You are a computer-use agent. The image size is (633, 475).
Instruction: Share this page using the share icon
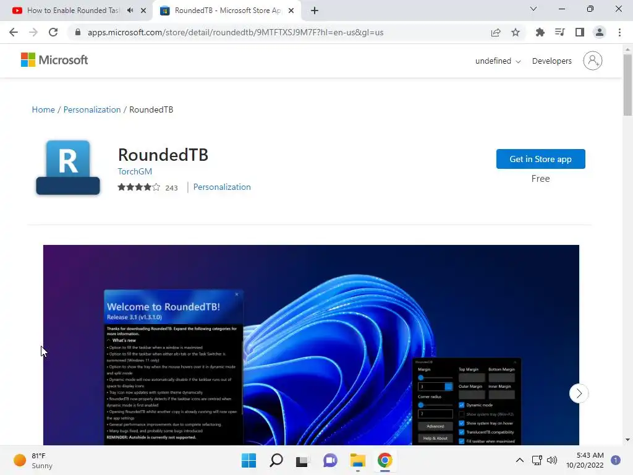(496, 32)
